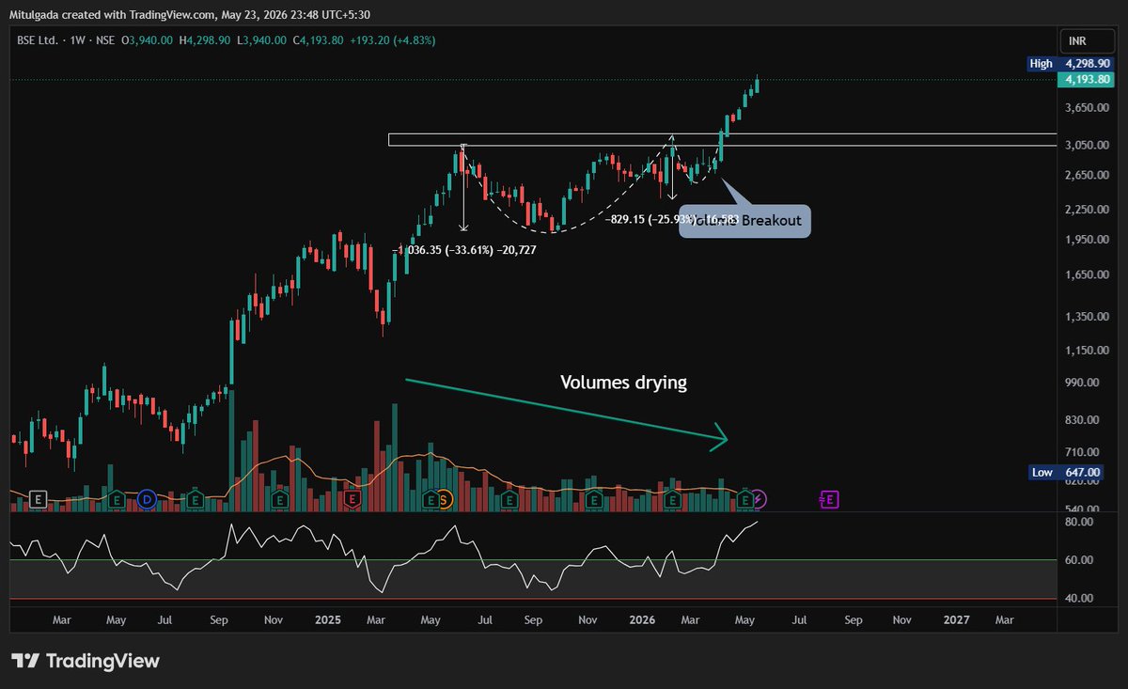Image resolution: width=1128 pixels, height=689 pixels.
Task: Click the 60.00 RSI scale value
Action: pos(1081,560)
